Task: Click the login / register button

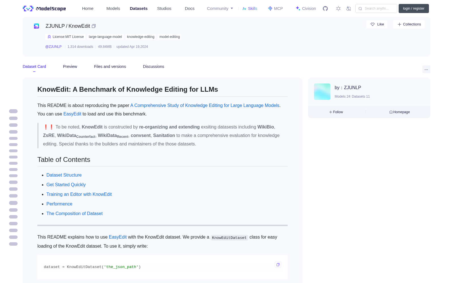Action: [x=414, y=8]
